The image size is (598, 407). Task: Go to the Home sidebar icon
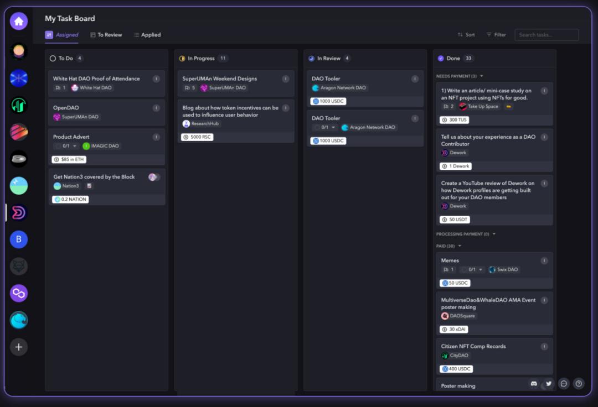click(x=19, y=22)
